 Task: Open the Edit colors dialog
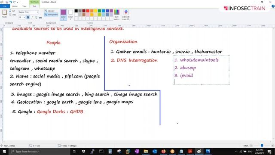click(116, 15)
